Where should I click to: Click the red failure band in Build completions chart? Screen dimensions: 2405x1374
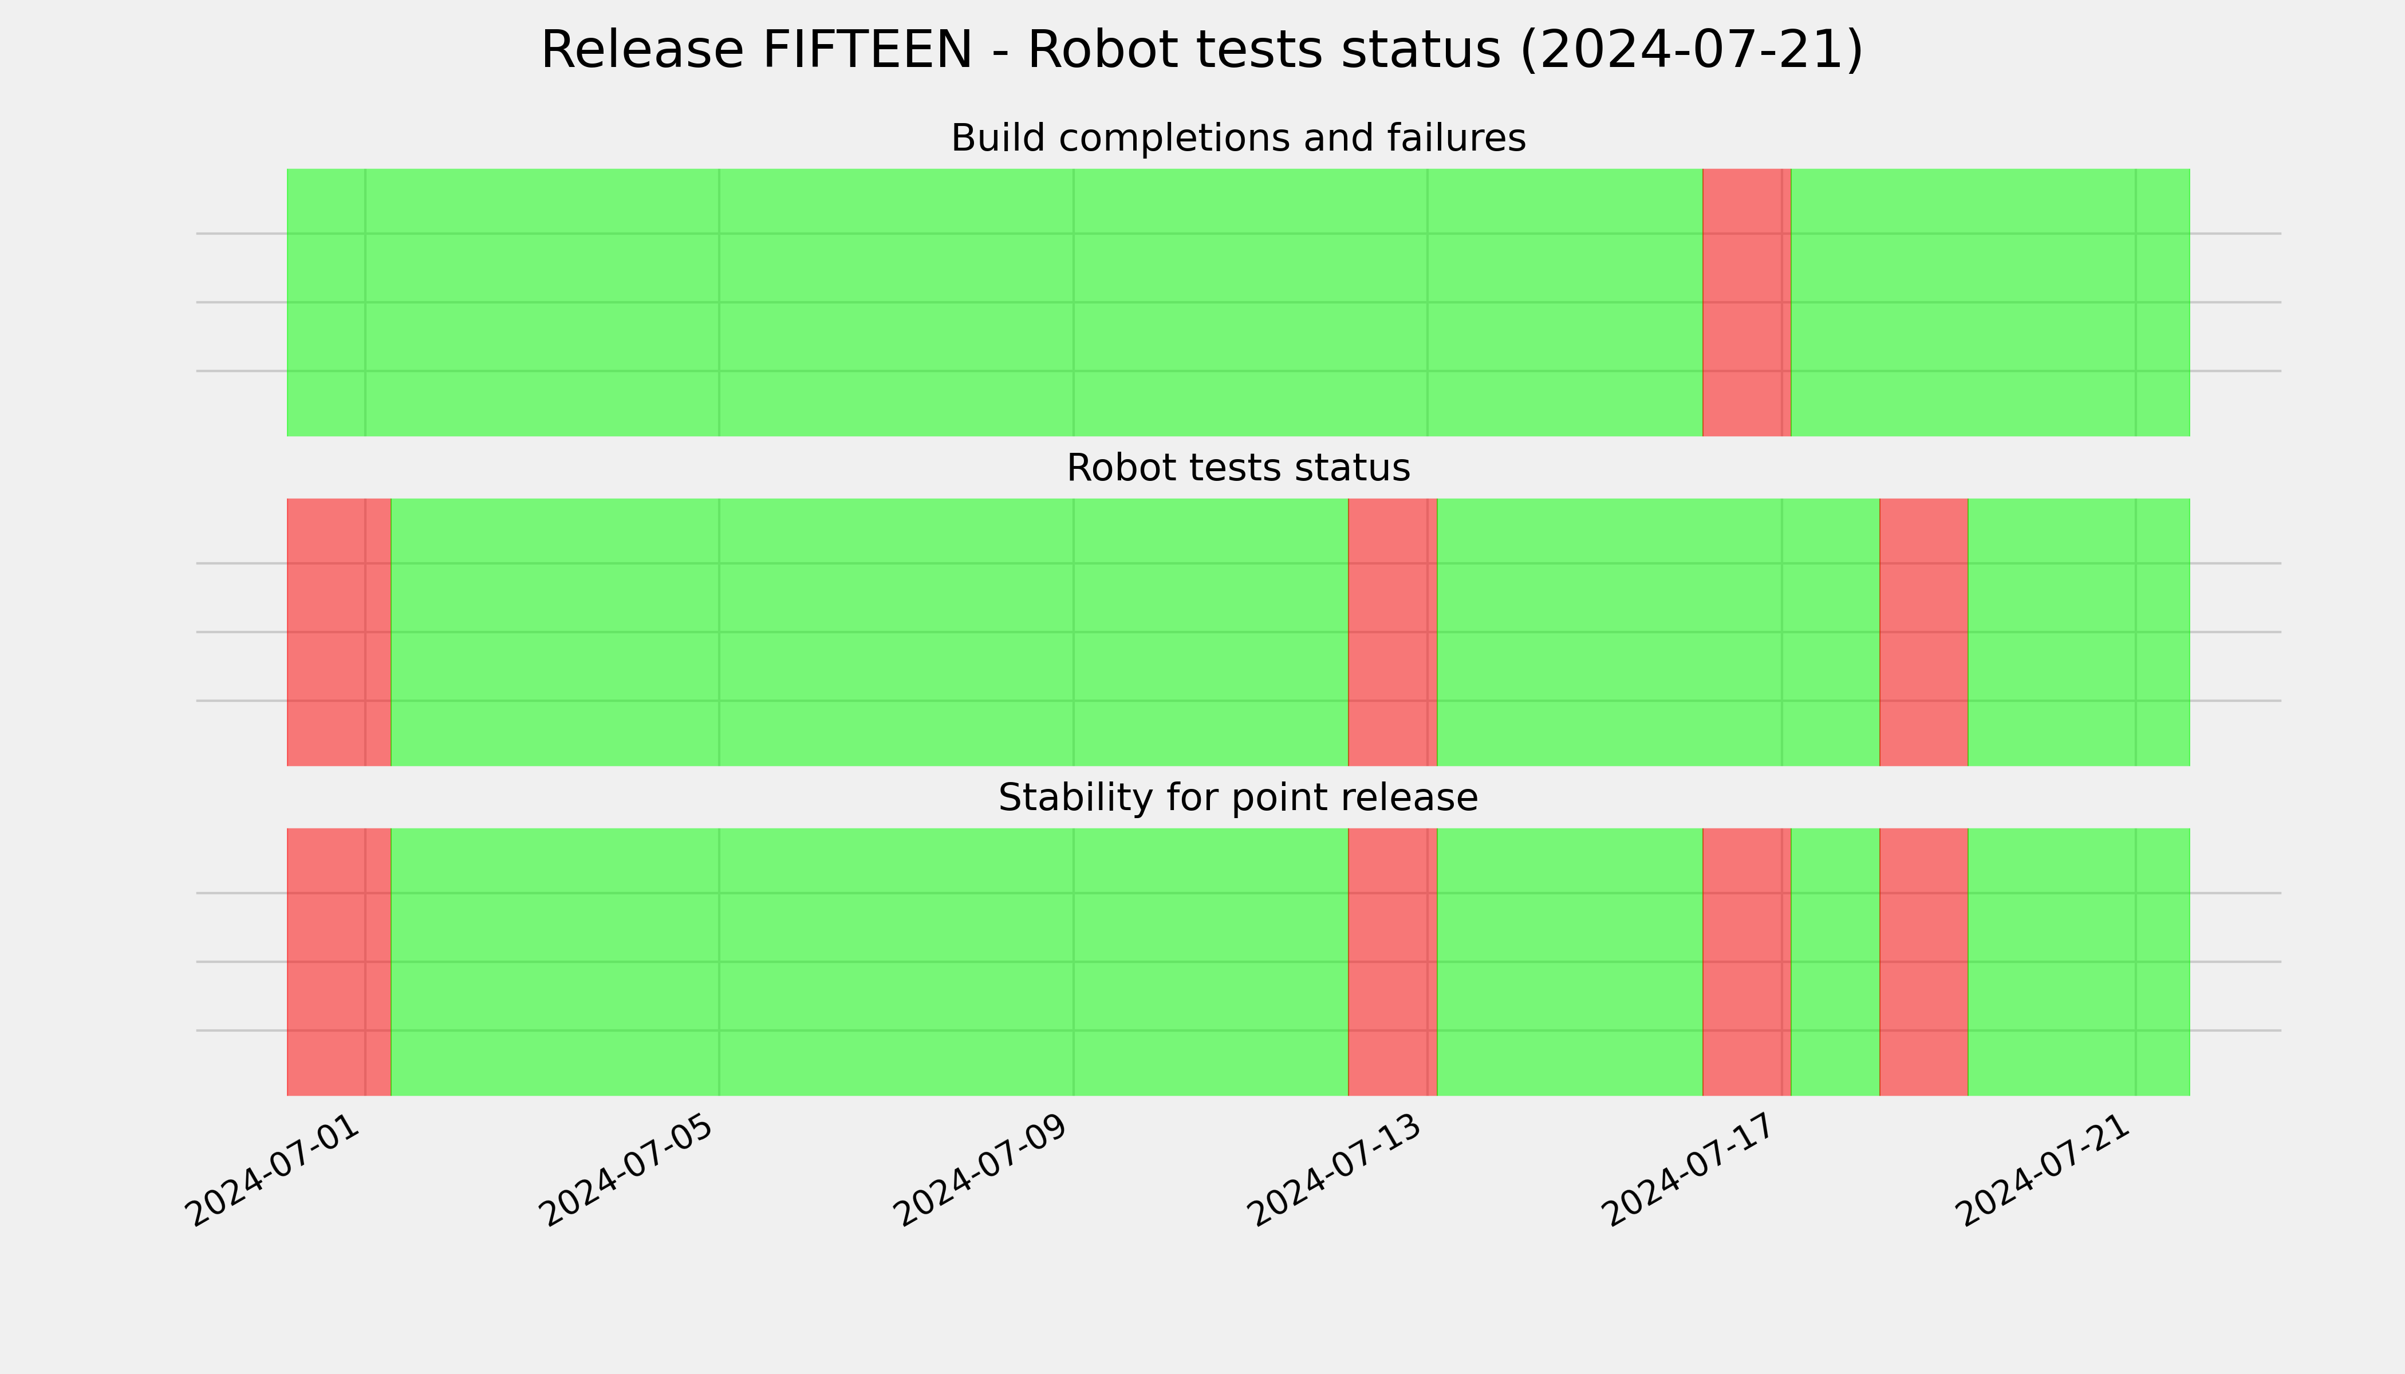pyautogui.click(x=1746, y=302)
